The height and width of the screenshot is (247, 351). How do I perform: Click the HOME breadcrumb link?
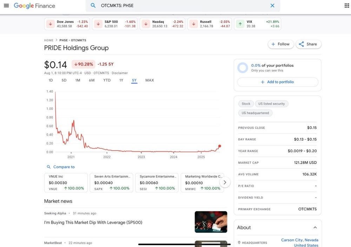(x=49, y=40)
